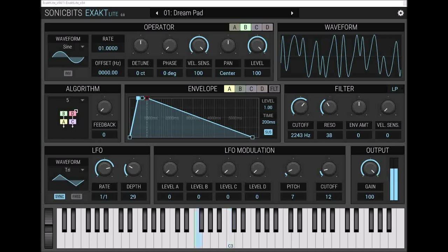Select envelope FLT tab

(274, 89)
